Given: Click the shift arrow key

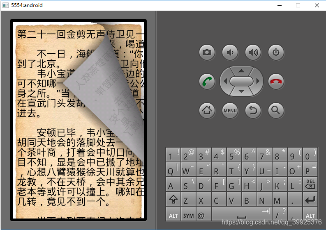Looking at the screenshot, I should (173, 199).
